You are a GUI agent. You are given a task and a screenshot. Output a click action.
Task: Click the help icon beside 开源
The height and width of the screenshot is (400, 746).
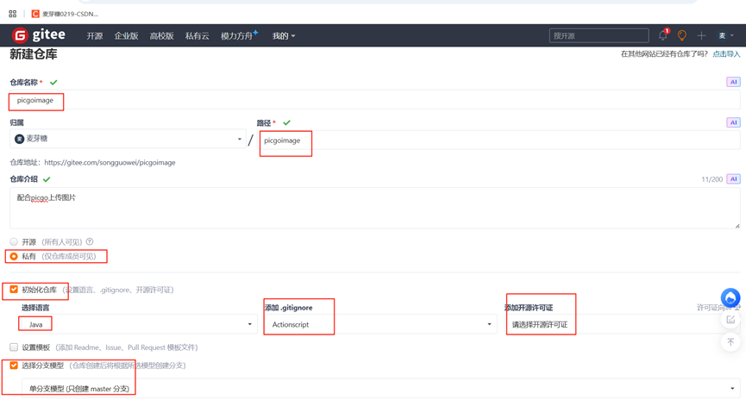(90, 241)
